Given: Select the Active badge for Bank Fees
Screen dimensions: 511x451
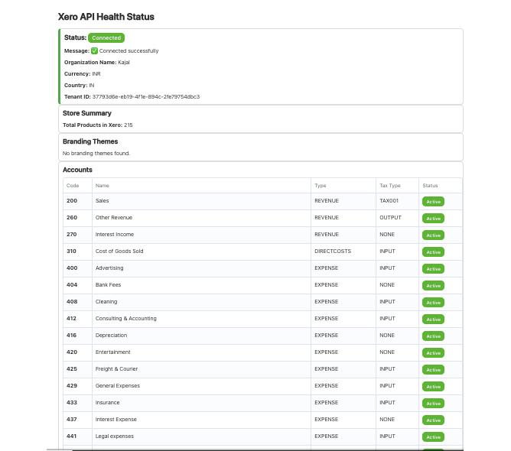Looking at the screenshot, I should [x=433, y=286].
